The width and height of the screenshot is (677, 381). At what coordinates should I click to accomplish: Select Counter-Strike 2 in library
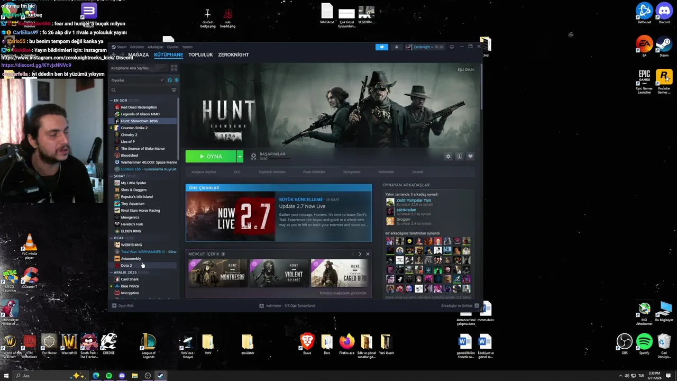[134, 128]
